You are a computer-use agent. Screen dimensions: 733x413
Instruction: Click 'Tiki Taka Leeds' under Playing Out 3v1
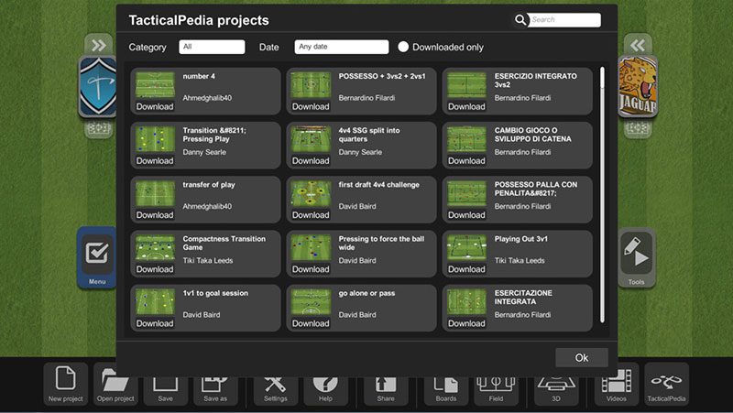pos(520,260)
